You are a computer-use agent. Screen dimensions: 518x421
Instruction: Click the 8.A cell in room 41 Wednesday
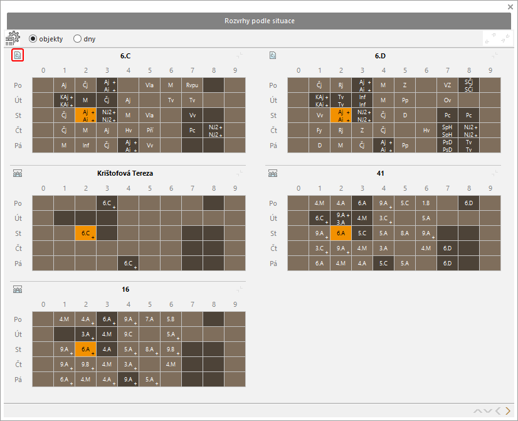tap(404, 233)
